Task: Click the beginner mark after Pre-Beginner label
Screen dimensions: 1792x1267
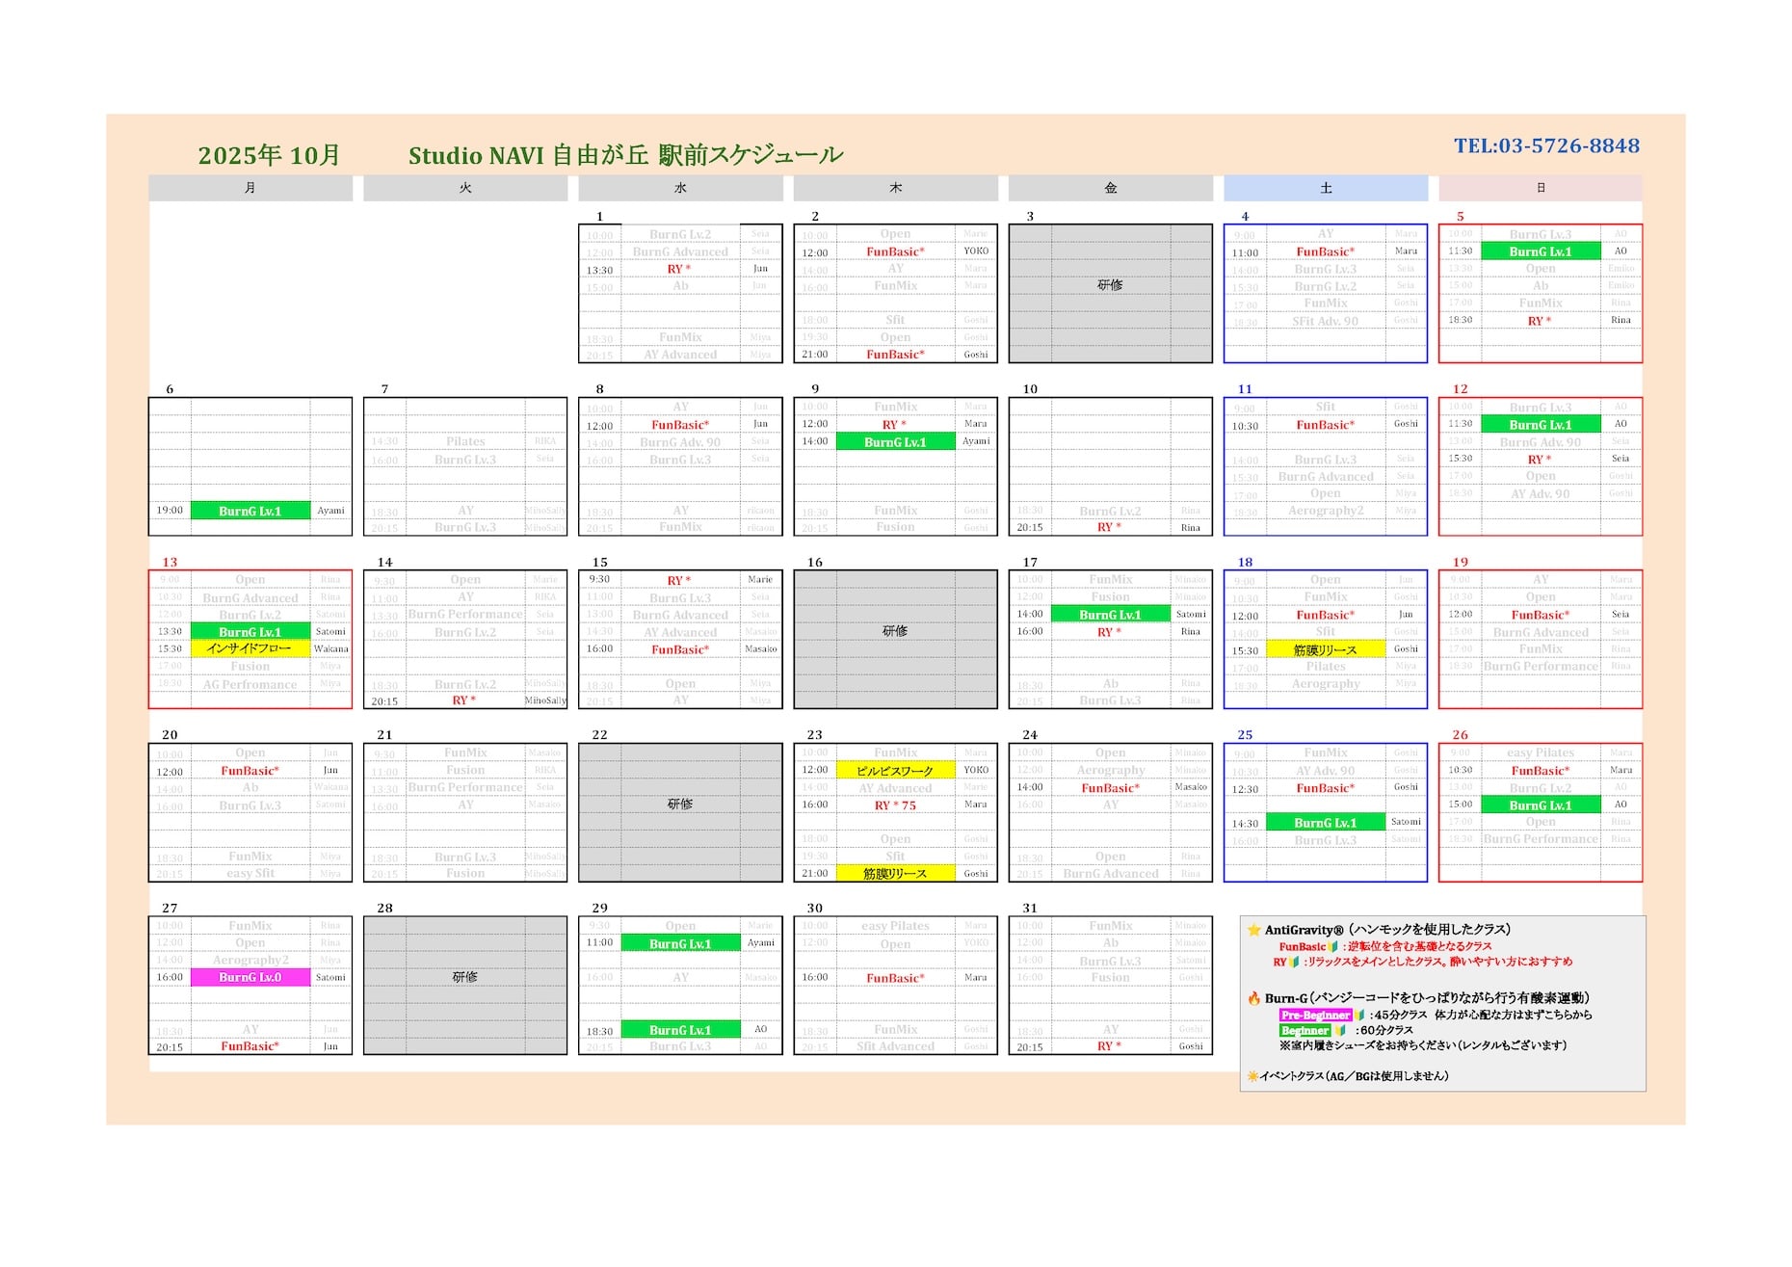Action: 1359,1016
